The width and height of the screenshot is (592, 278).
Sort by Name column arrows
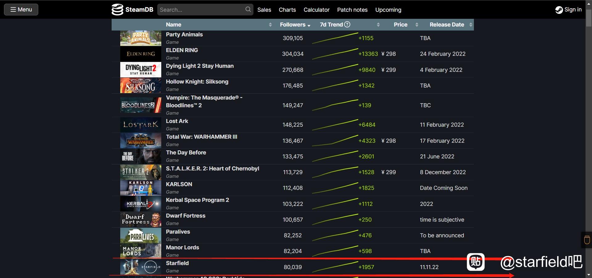pyautogui.click(x=270, y=25)
